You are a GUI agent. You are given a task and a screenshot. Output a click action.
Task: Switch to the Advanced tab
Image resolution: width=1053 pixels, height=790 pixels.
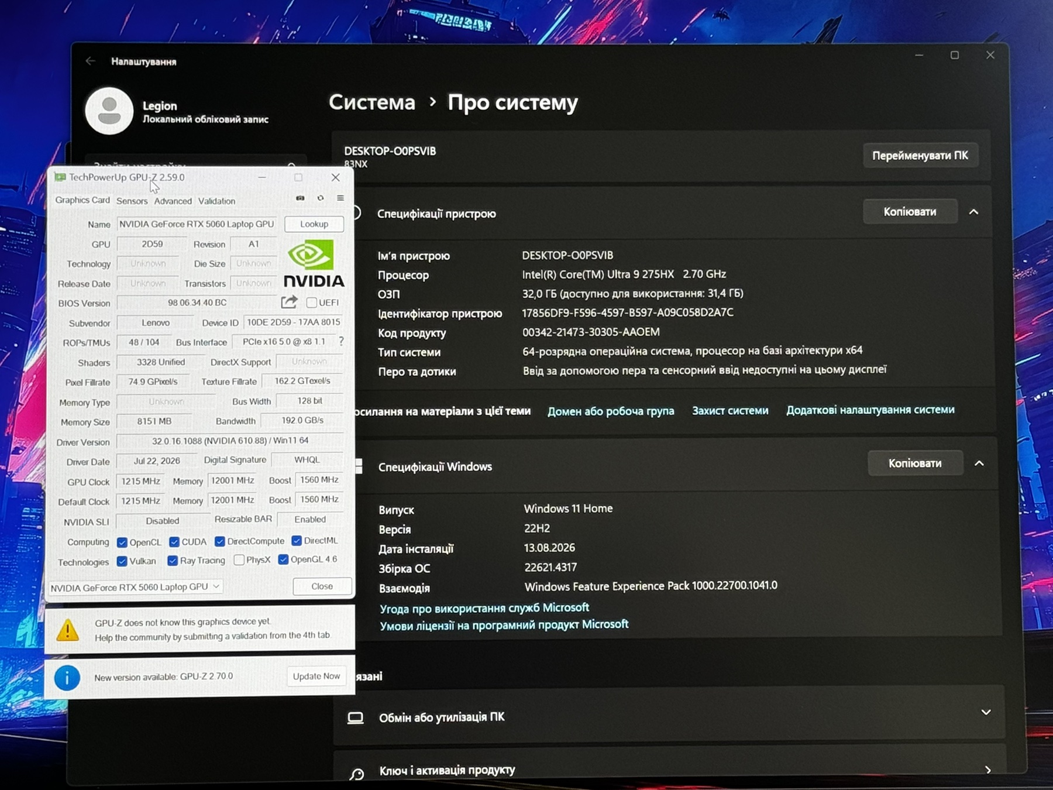pos(173,201)
